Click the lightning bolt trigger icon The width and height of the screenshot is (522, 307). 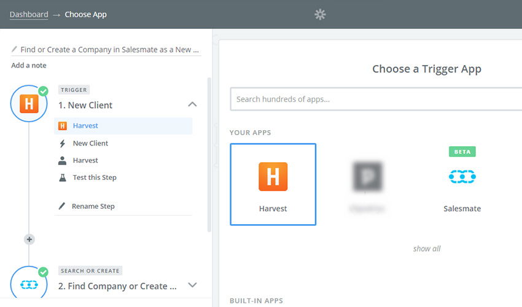click(62, 144)
